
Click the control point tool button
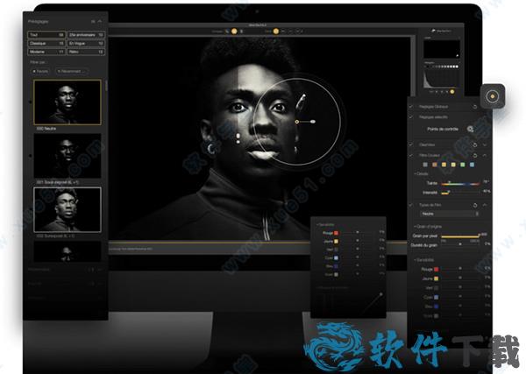[494, 95]
